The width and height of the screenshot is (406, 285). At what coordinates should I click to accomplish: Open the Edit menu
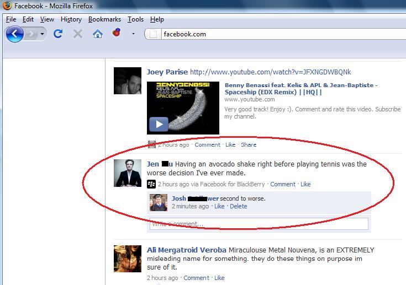pos(28,19)
